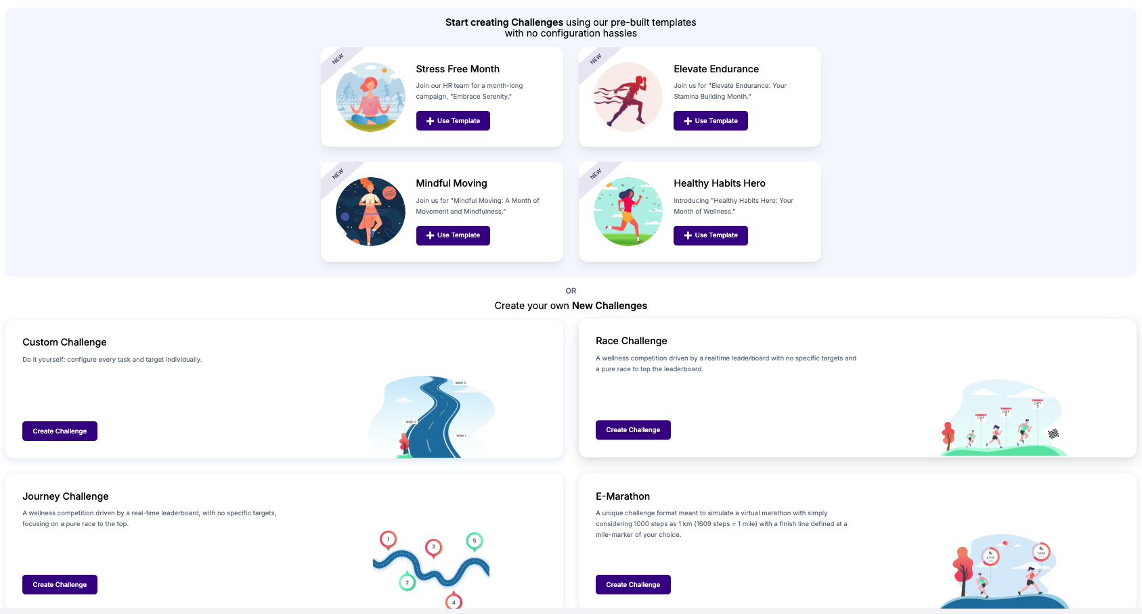Click the meditation illustration on Stress Free Month card

pos(370,97)
